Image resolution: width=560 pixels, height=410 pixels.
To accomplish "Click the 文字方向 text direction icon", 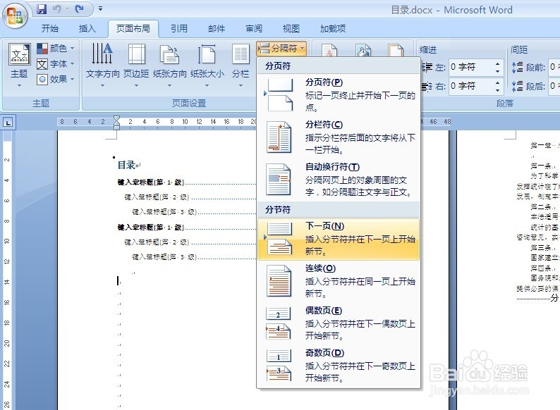I will pos(102,54).
